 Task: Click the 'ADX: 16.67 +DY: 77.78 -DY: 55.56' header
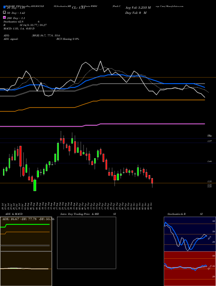coord(28,219)
